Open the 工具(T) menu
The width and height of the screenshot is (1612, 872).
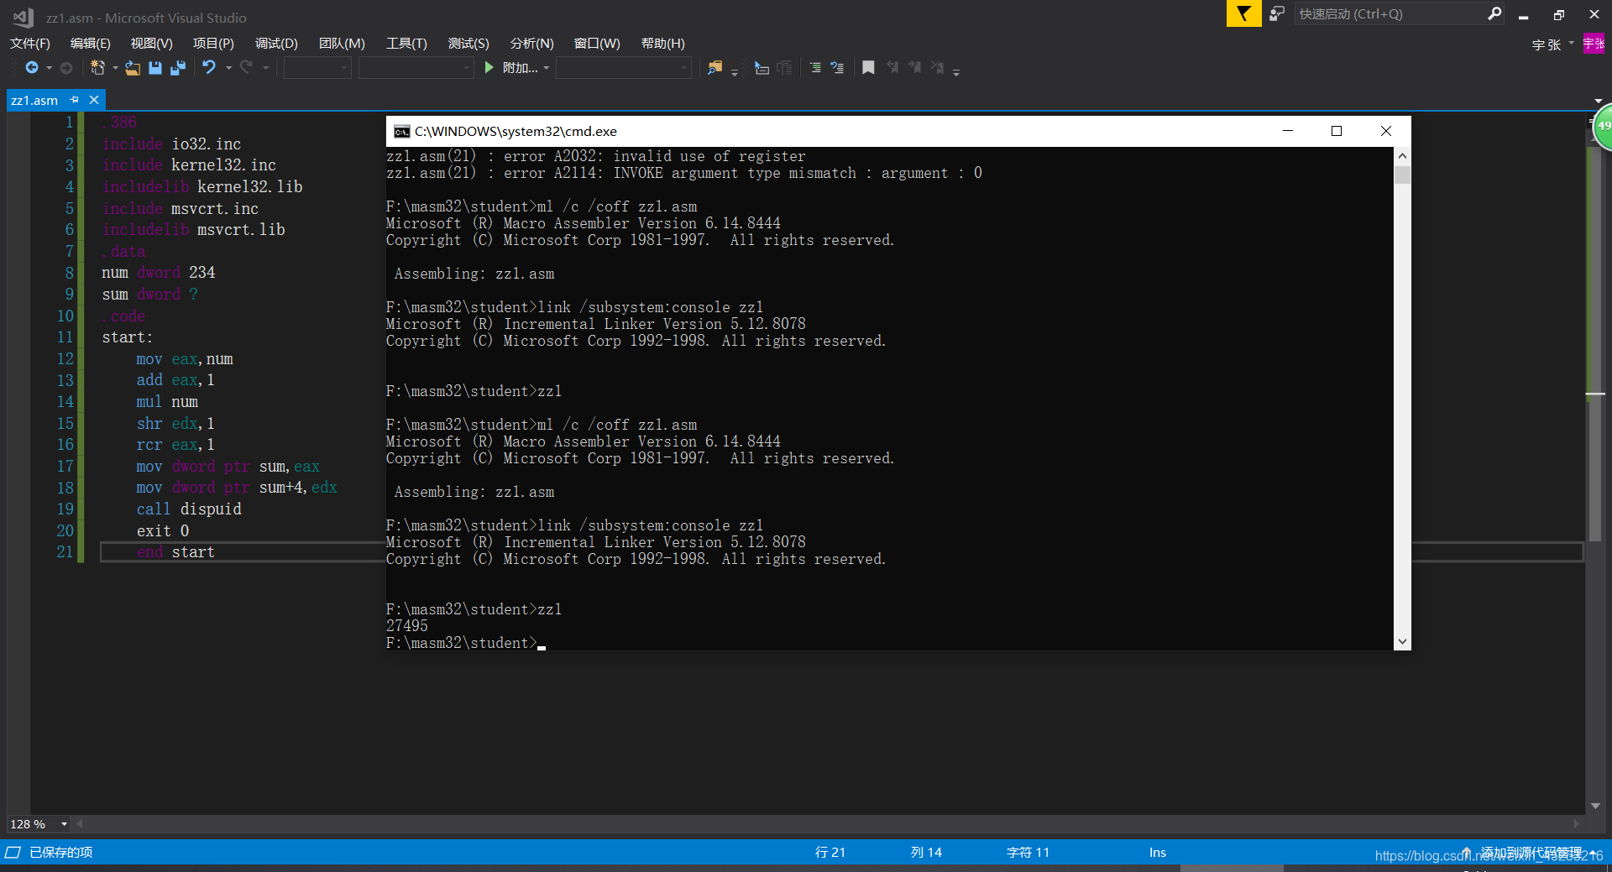[406, 44]
